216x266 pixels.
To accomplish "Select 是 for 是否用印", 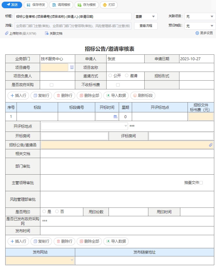I will tap(44, 211).
